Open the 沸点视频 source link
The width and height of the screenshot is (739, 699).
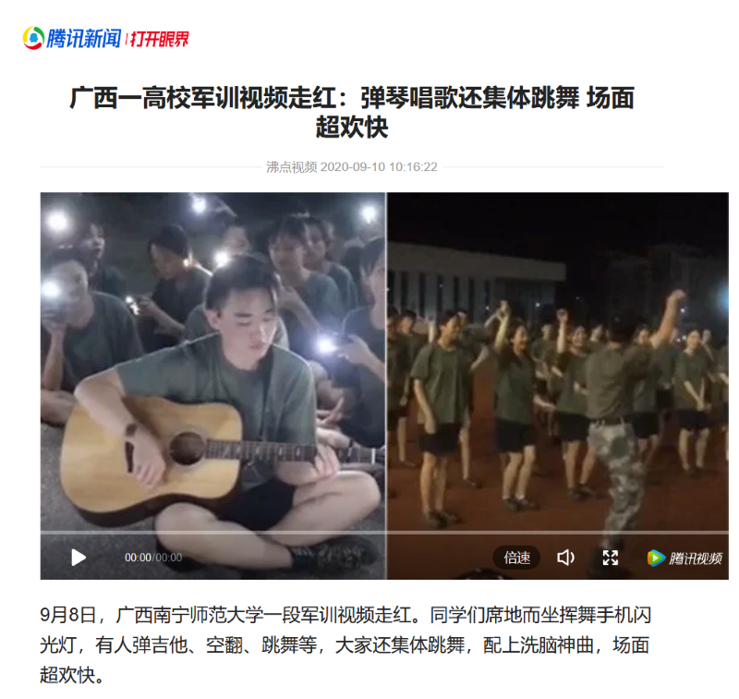pyautogui.click(x=291, y=167)
